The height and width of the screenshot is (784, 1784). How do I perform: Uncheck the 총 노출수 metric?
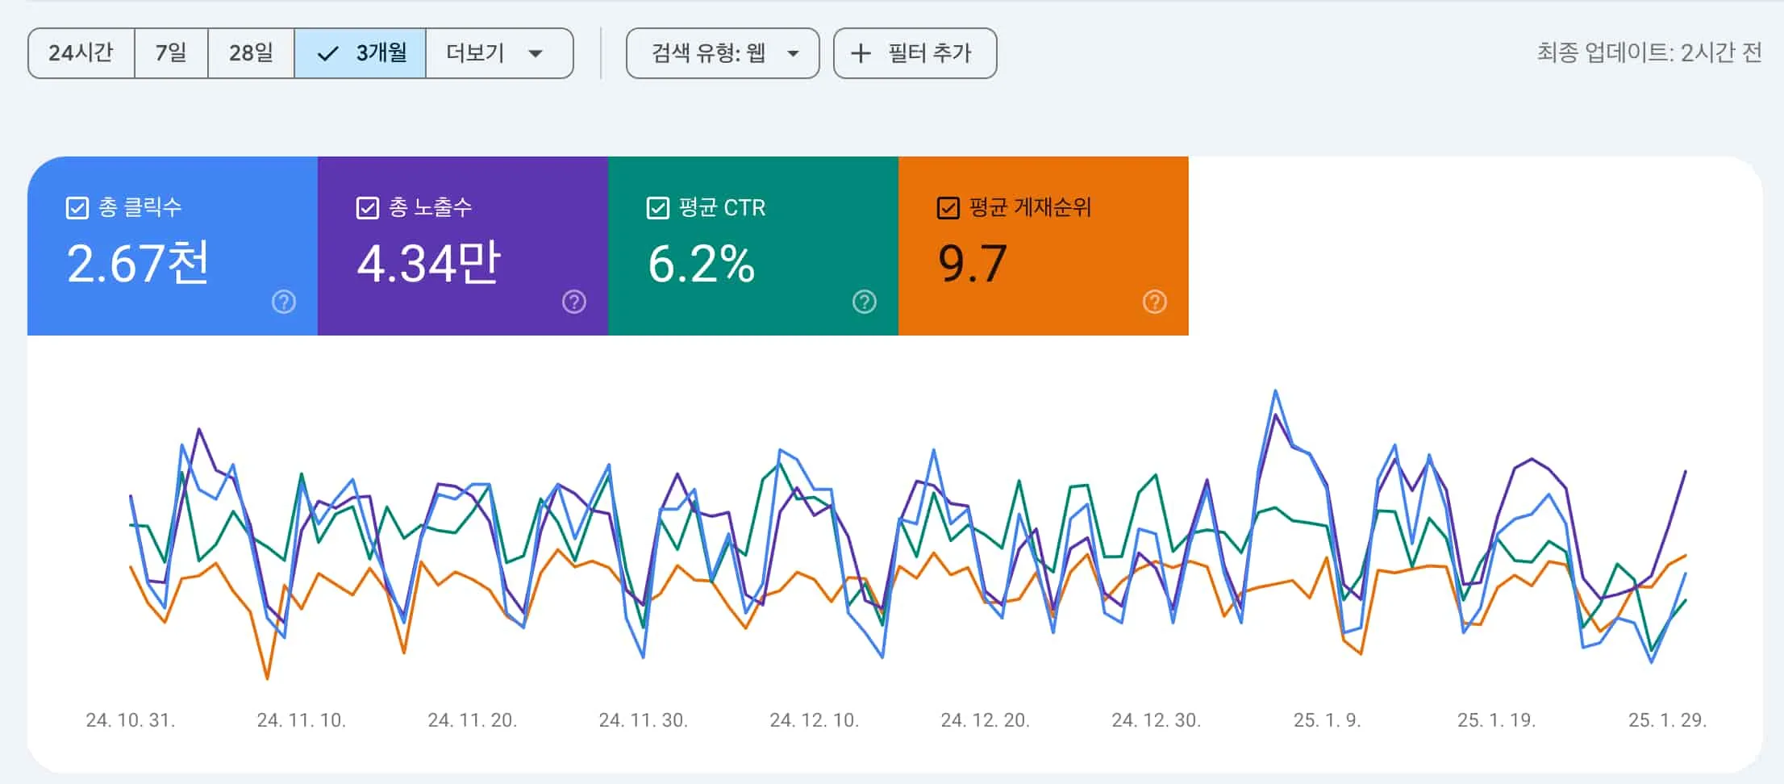tap(367, 207)
